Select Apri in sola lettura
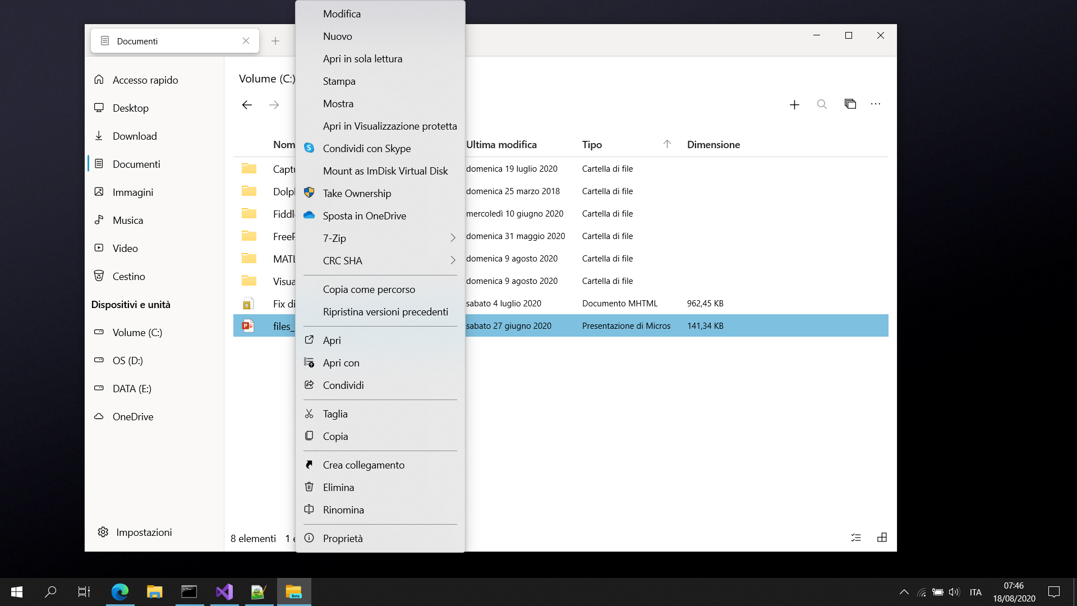This screenshot has width=1077, height=606. point(380,58)
